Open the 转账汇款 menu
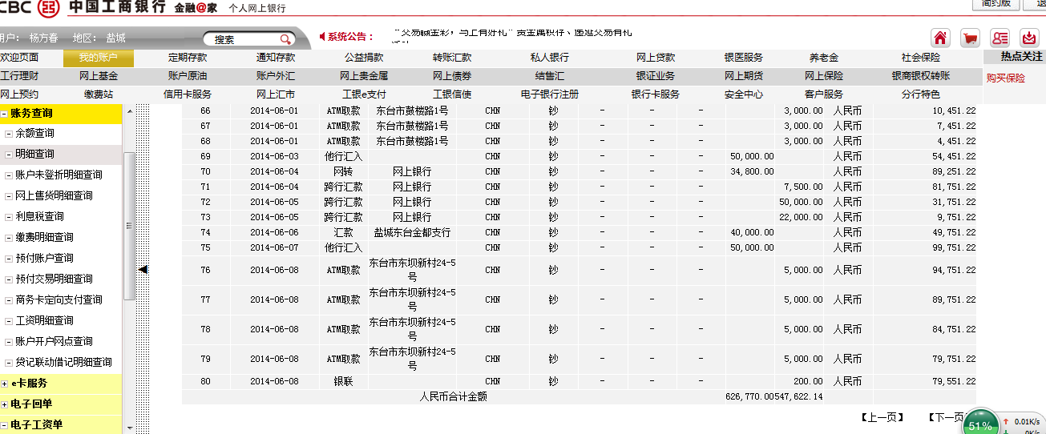 coord(452,58)
